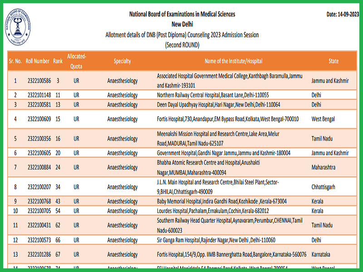
Task: Select roll number 2322100605
Action: click(39, 153)
